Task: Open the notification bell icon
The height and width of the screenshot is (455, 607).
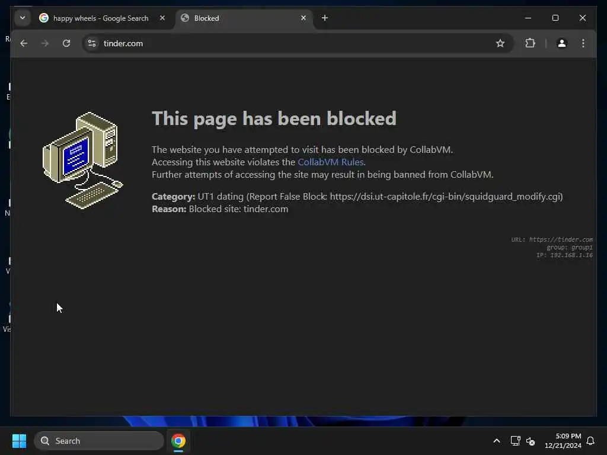Action: coord(590,441)
